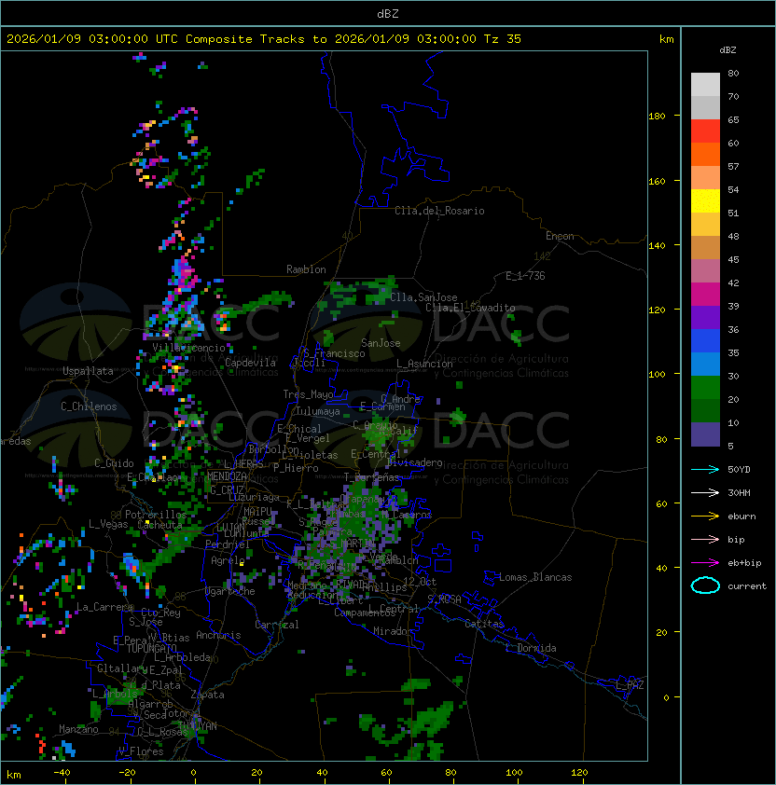Select the light blue 35 dBZ swatch
Viewport: 776px width, 785px height.
point(705,364)
